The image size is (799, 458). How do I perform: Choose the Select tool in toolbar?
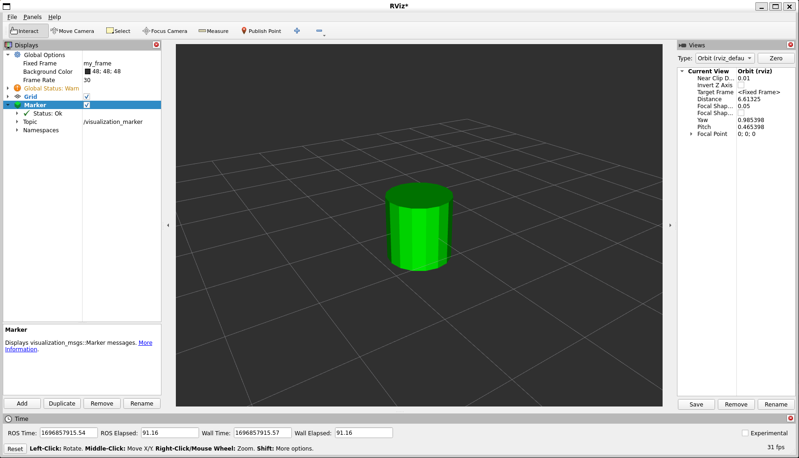(118, 31)
